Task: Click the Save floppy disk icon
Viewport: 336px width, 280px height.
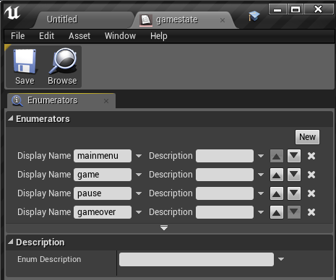Action: click(x=25, y=61)
